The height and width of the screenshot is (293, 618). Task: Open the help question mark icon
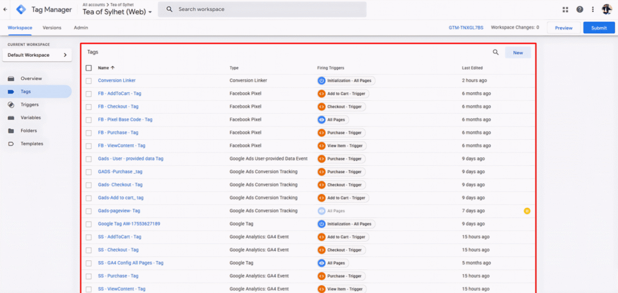[580, 10]
